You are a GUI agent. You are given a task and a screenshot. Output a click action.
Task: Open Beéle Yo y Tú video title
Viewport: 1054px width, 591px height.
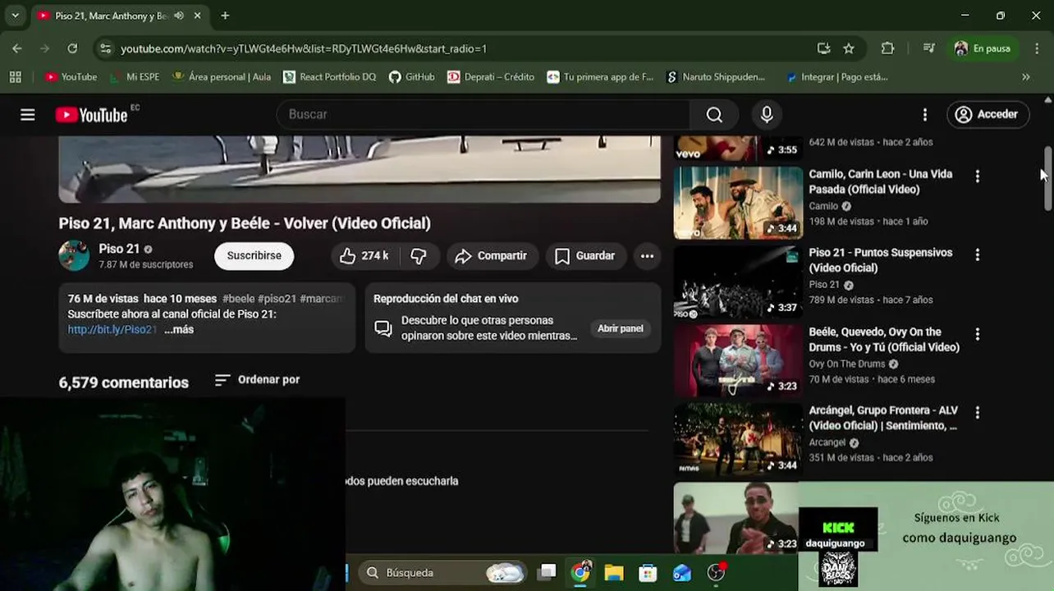click(x=884, y=340)
